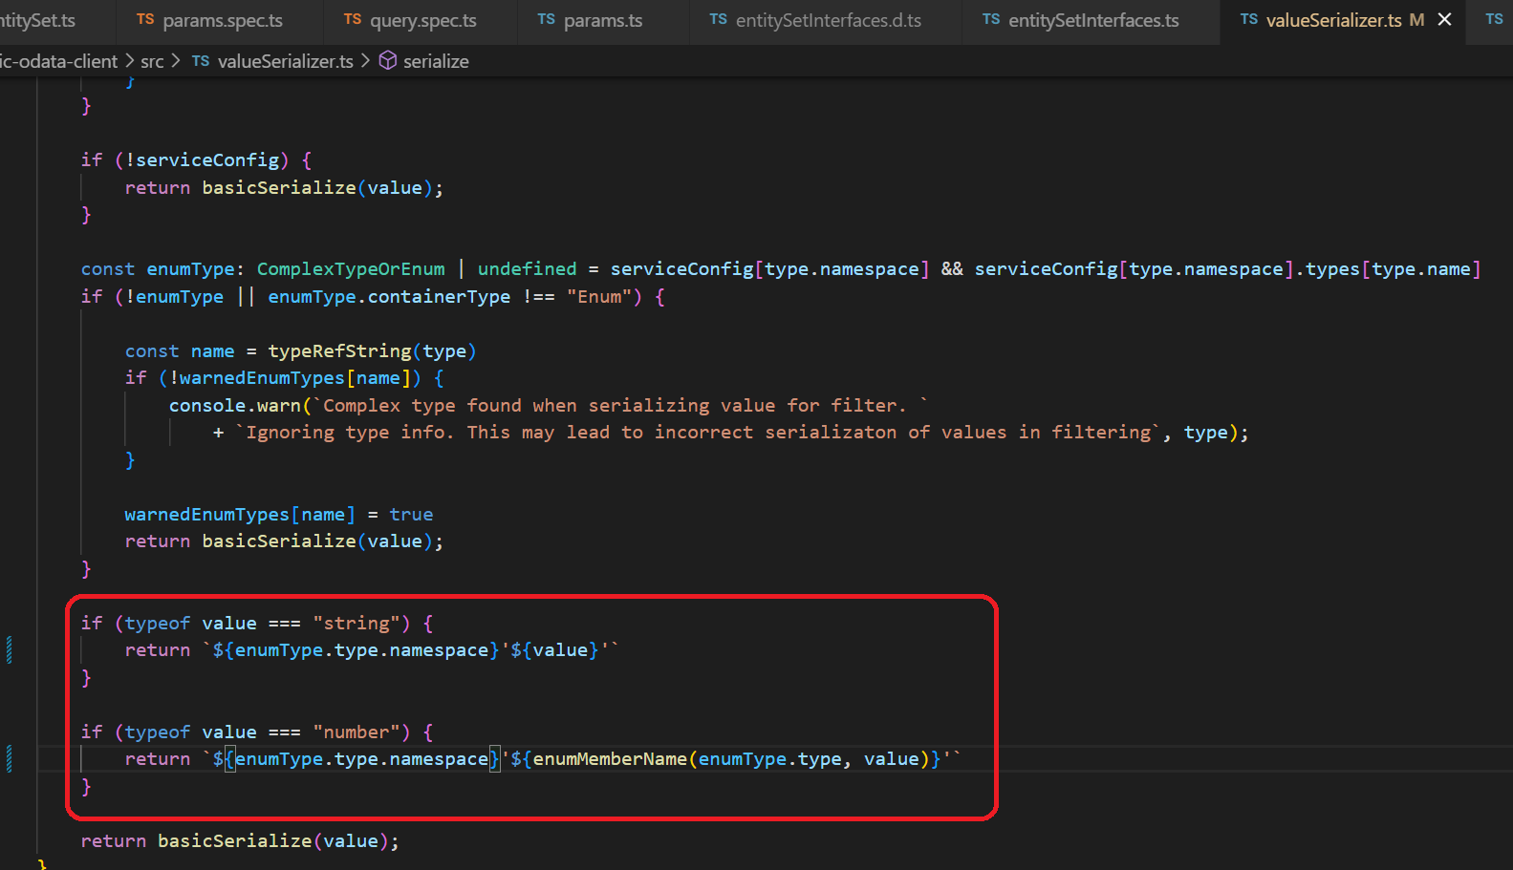This screenshot has height=870, width=1513.
Task: Place cursor on 'ComplexTypeOrEnum' type name
Action: 351,269
